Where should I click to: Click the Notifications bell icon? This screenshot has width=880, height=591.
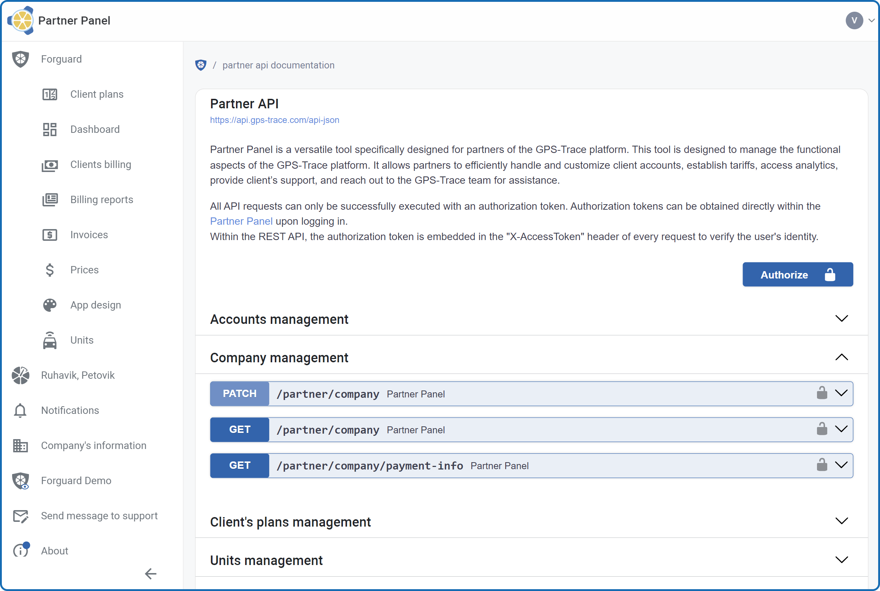21,411
